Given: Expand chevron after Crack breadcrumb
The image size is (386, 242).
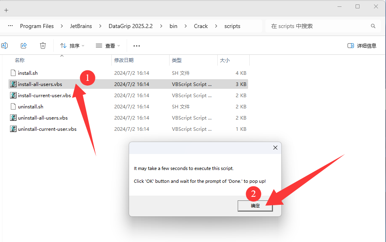Looking at the screenshot, I should 216,26.
